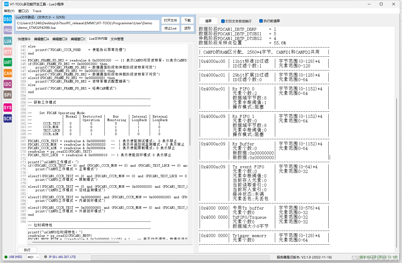Select the SPI tool icon

8,95
